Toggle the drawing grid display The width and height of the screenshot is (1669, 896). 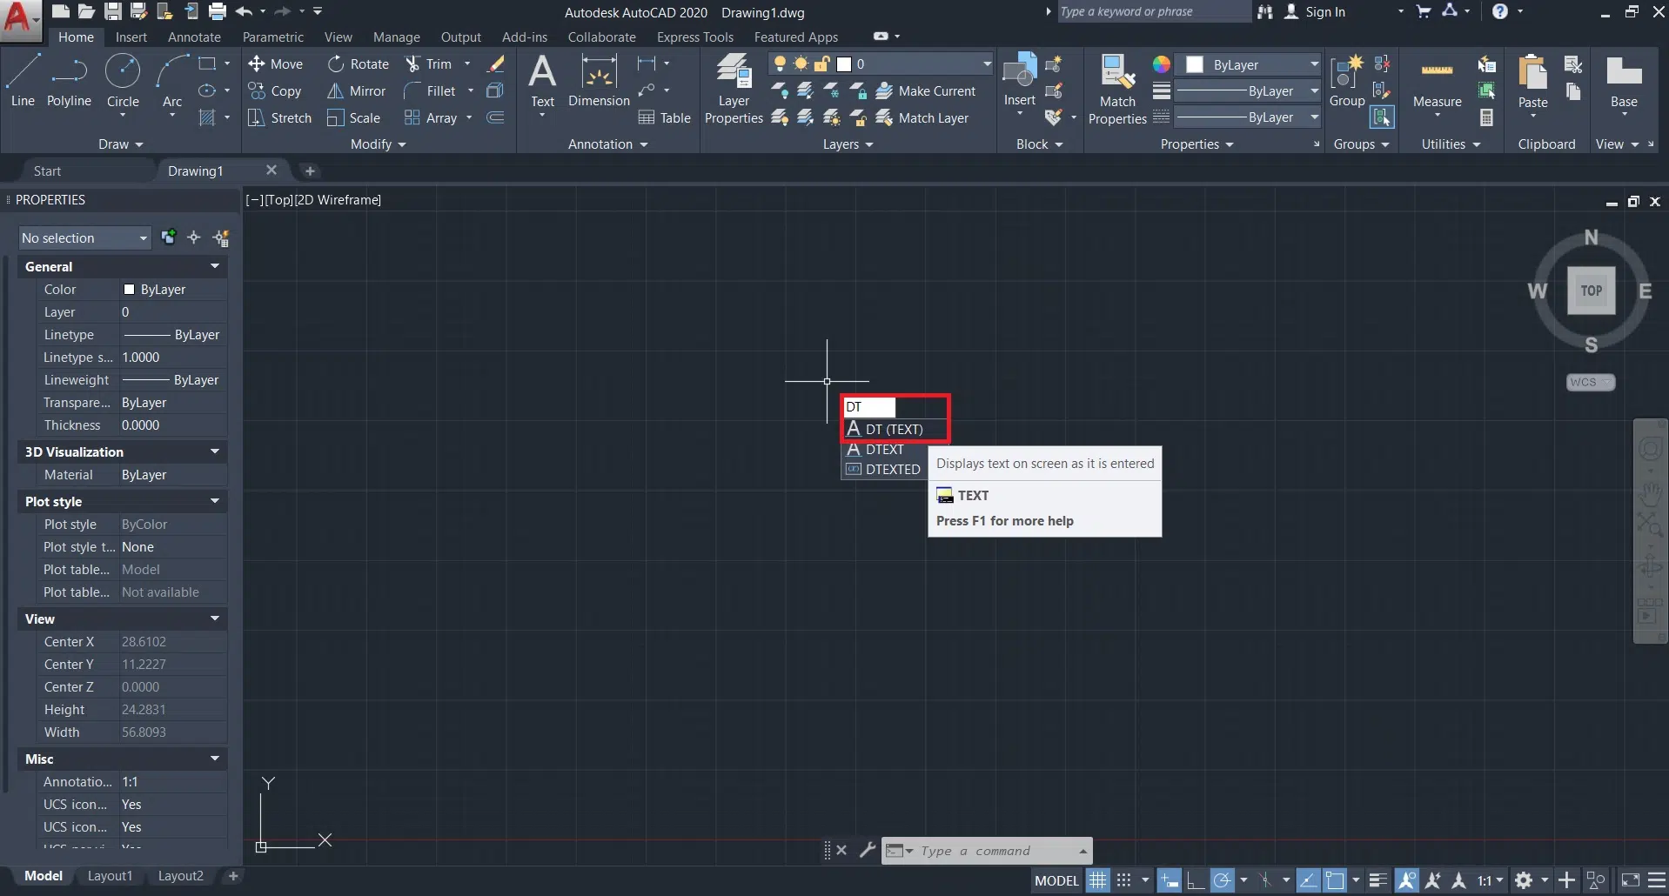coord(1098,880)
